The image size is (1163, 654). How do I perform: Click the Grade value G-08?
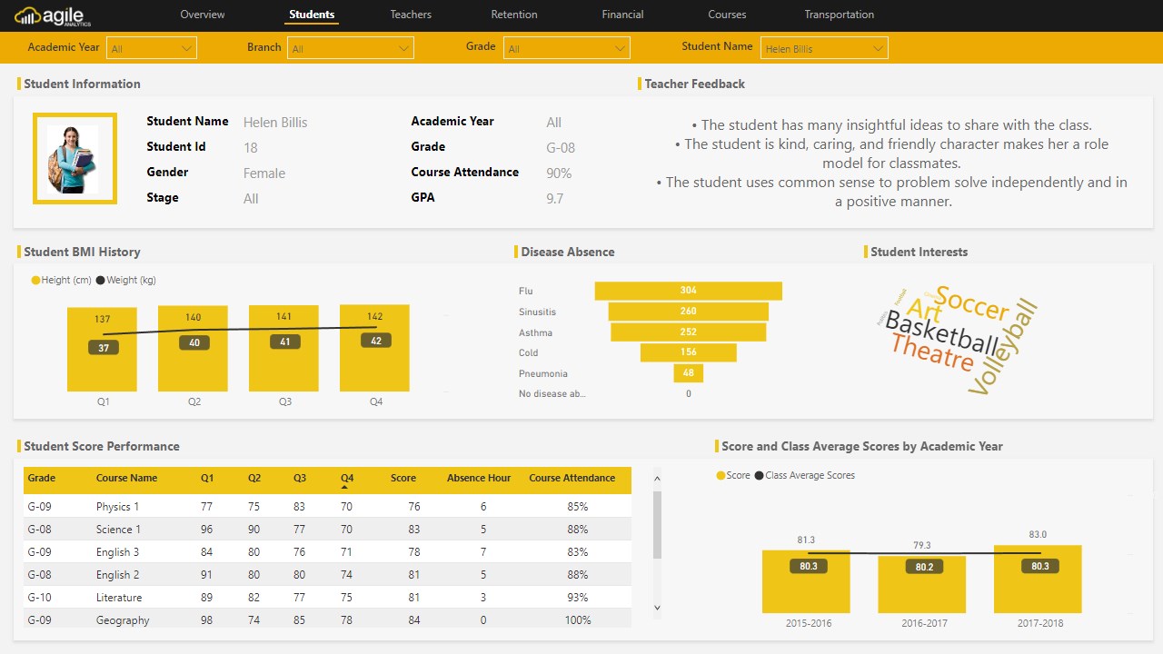point(561,148)
